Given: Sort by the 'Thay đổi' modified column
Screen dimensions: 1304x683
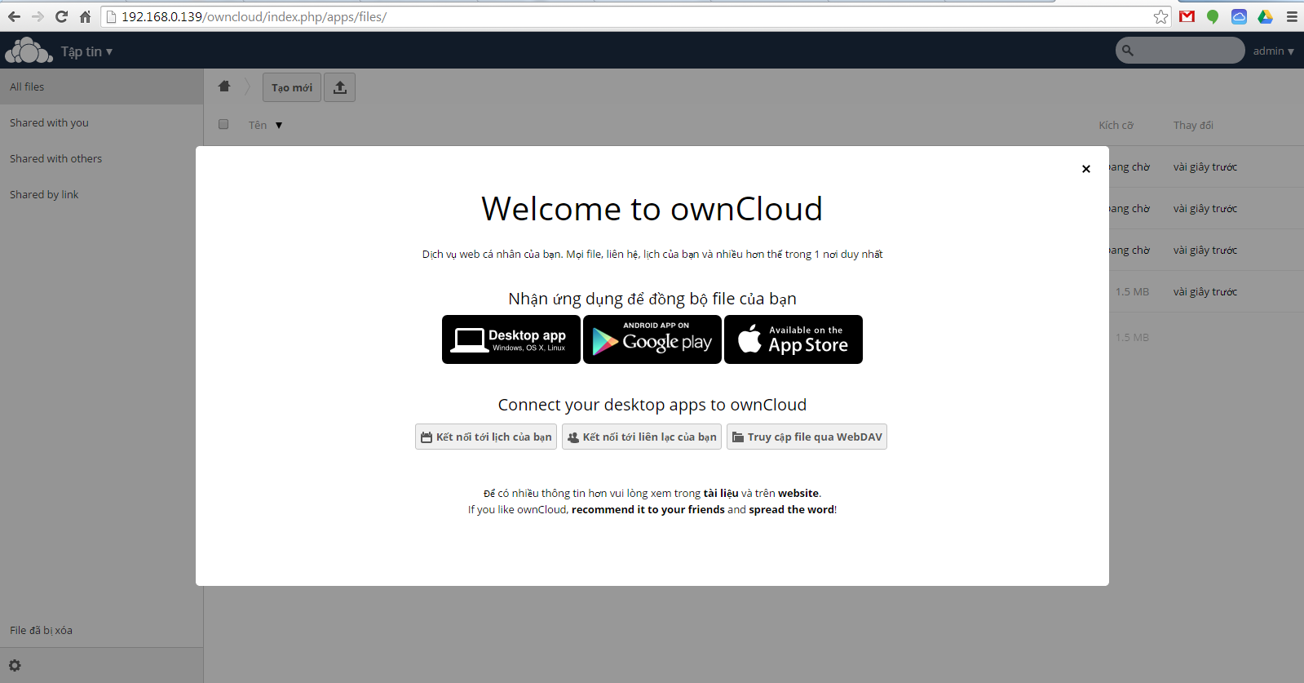Looking at the screenshot, I should 1193,125.
